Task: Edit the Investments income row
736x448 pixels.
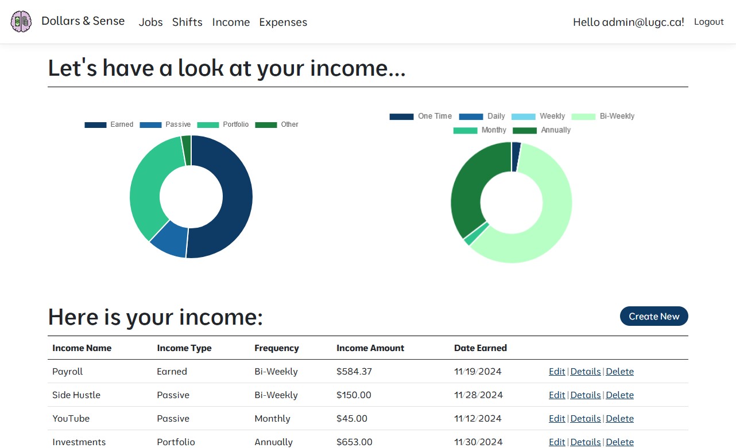Action: coord(556,442)
